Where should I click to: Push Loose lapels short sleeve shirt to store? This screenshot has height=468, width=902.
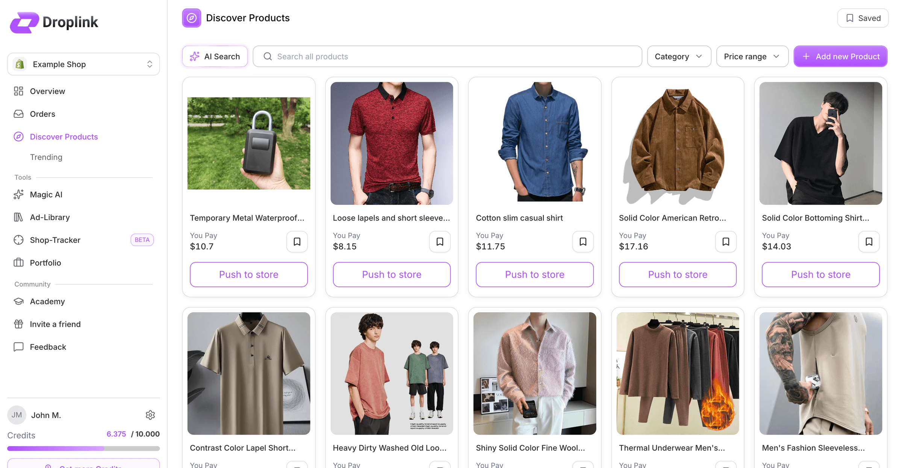(392, 275)
